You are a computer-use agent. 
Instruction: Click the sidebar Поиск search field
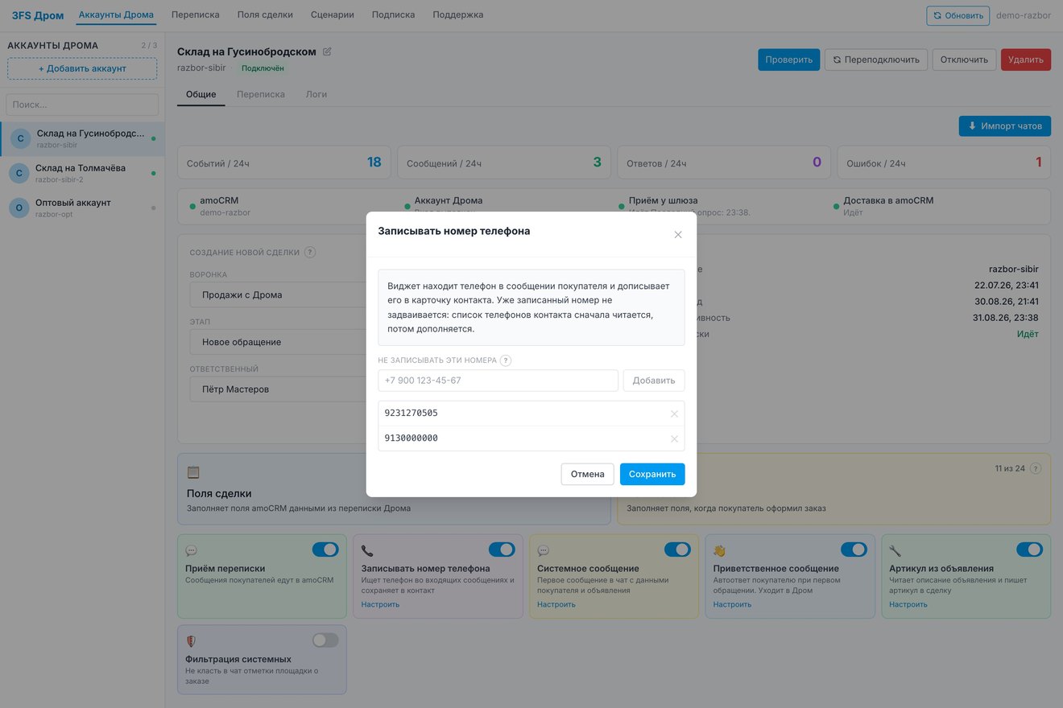tap(82, 105)
